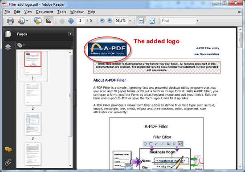
Task: Close the Adobe Reader window
Action: click(236, 3)
